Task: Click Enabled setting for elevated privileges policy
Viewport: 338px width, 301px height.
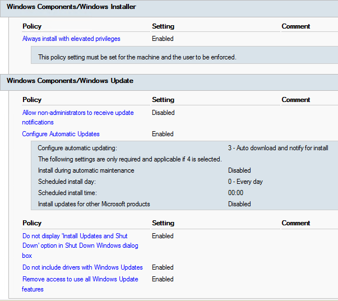Action: click(163, 39)
